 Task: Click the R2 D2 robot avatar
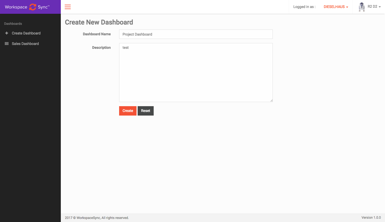click(362, 7)
